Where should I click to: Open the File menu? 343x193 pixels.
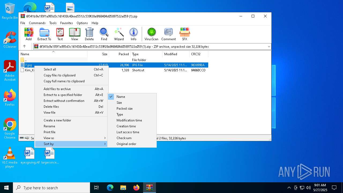point(23,23)
